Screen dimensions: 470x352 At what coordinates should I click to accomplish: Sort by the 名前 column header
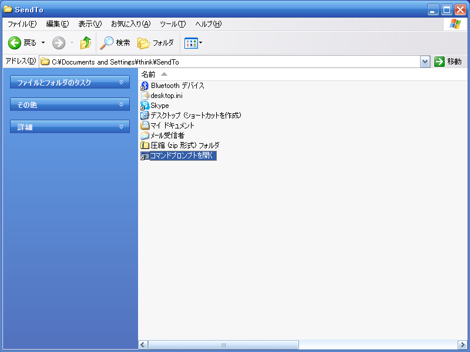coord(149,75)
